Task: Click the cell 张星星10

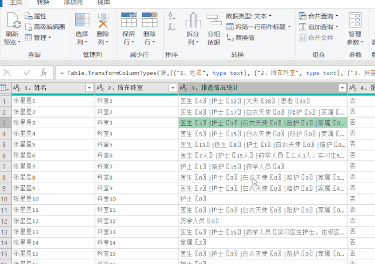Action: 53,199
